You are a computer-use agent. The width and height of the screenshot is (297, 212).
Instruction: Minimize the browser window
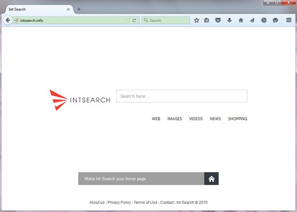tap(268, 3)
